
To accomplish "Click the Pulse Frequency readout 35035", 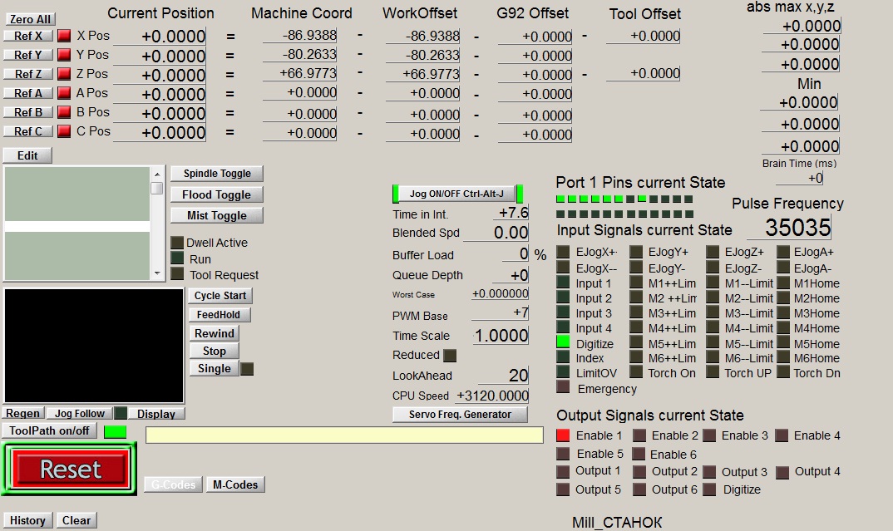I will pyautogui.click(x=790, y=228).
